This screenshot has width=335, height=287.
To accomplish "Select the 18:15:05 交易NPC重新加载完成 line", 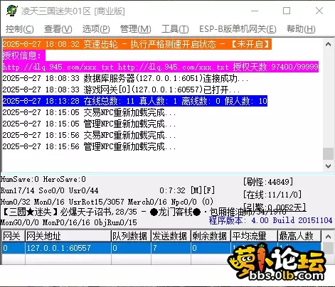I will pyautogui.click(x=90, y=112).
